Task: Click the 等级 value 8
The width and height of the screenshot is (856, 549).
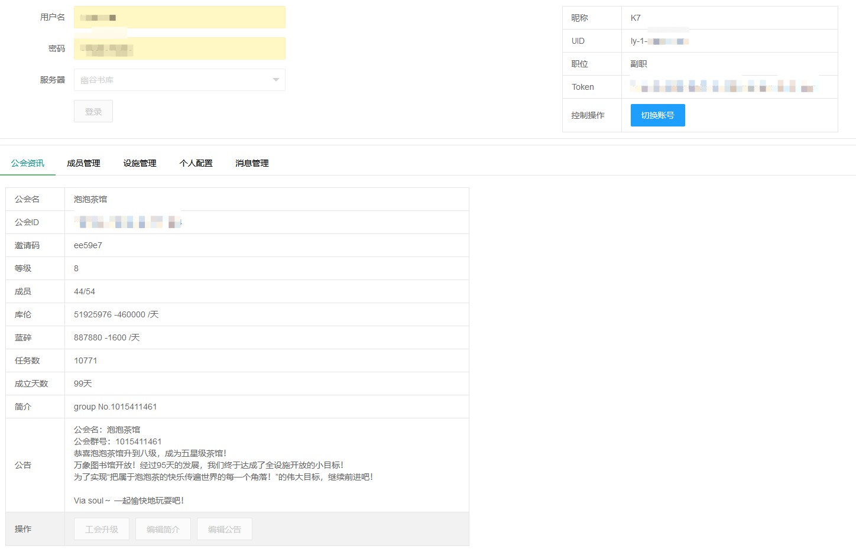Action: pos(76,268)
